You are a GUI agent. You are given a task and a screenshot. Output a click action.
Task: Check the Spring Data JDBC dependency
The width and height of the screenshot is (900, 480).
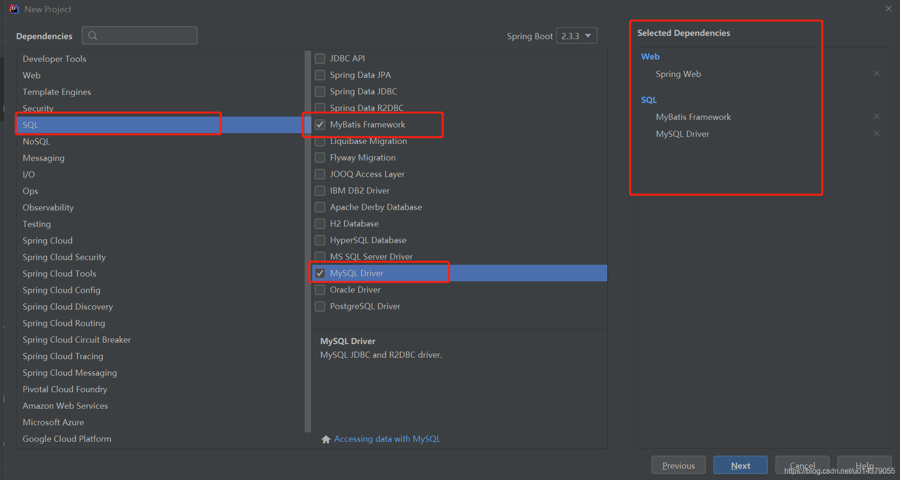click(320, 92)
